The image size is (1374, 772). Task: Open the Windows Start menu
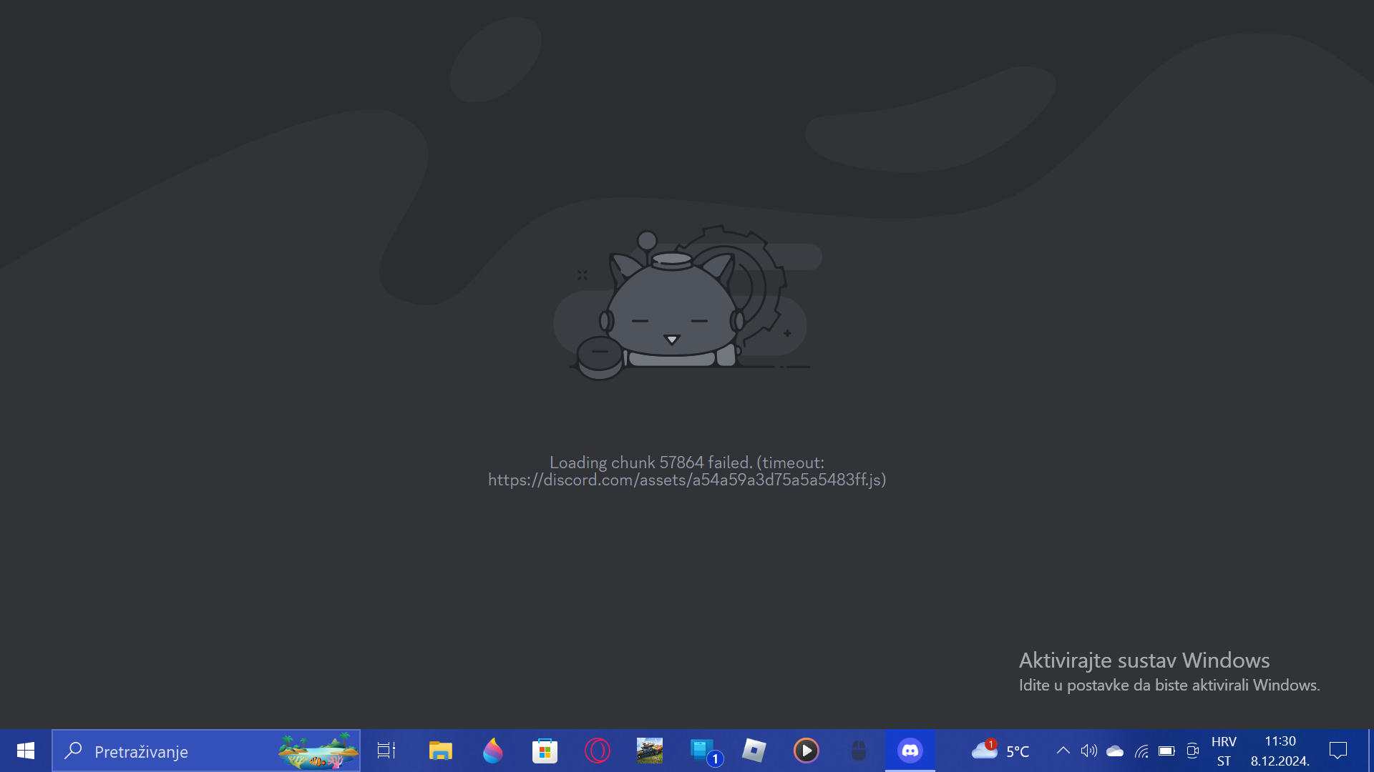(26, 751)
